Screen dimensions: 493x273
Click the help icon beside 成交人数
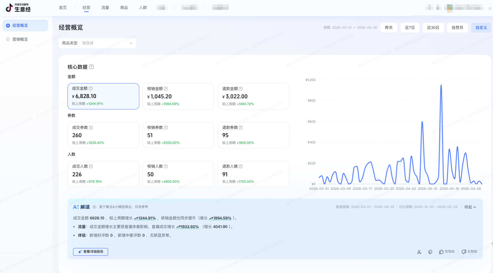point(91,166)
